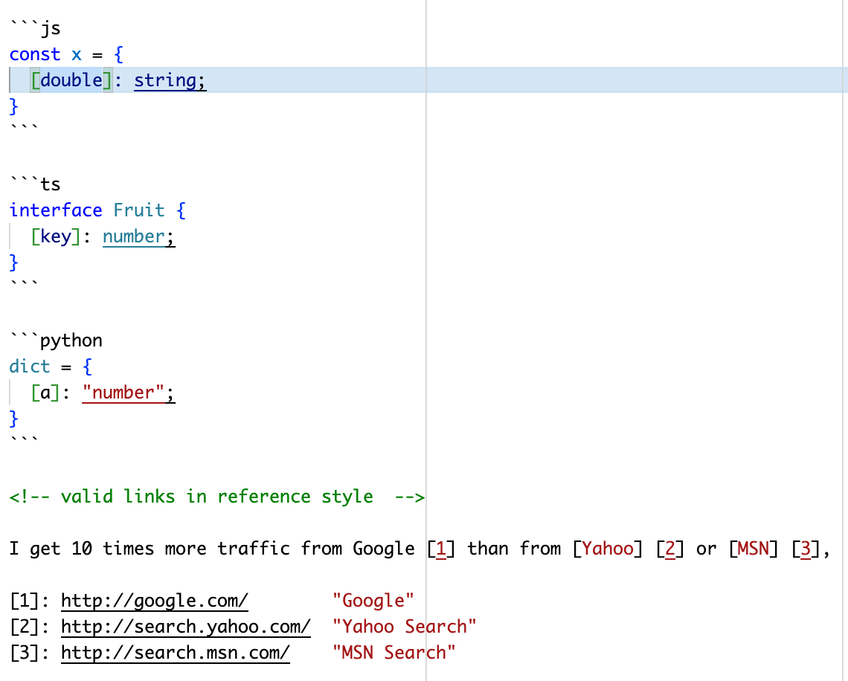Select the [Yahoo] link text
Image resolution: width=848 pixels, height=681 pixels.
tap(608, 548)
